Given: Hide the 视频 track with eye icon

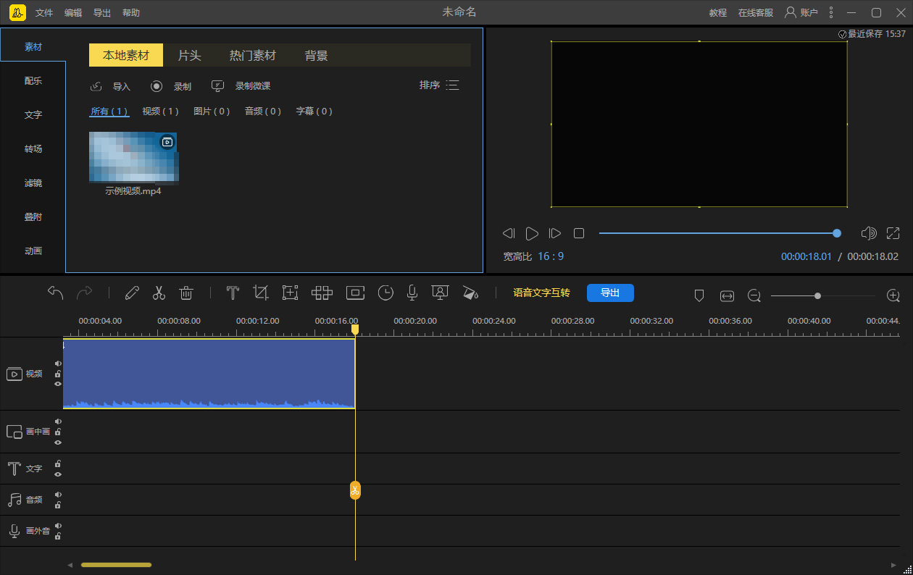Looking at the screenshot, I should click(58, 384).
